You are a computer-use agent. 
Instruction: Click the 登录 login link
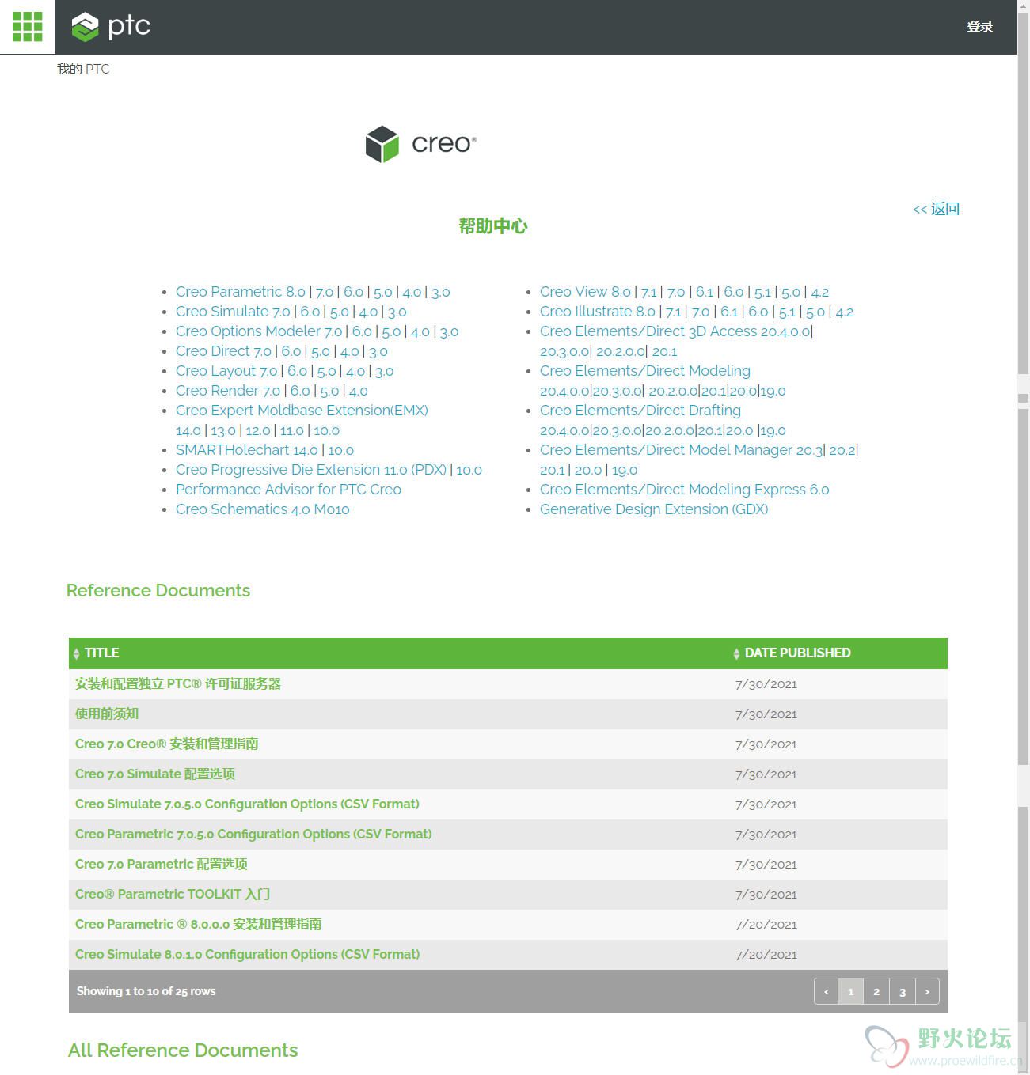[979, 26]
